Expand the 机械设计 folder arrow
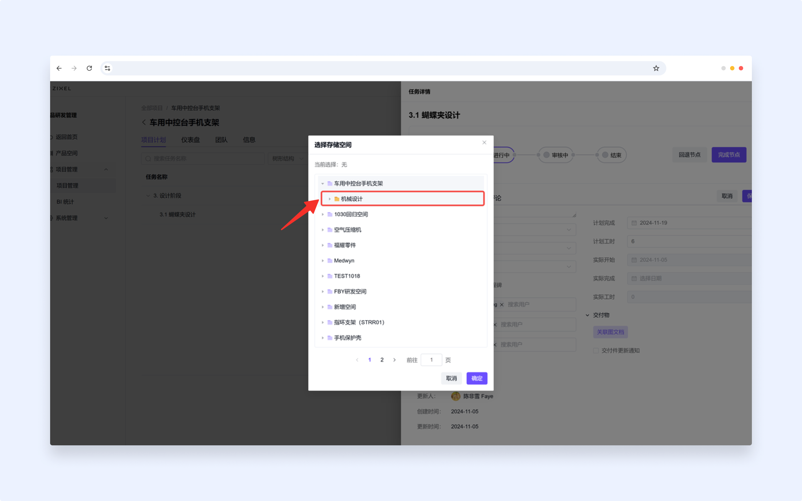This screenshot has width=802, height=501. [329, 199]
